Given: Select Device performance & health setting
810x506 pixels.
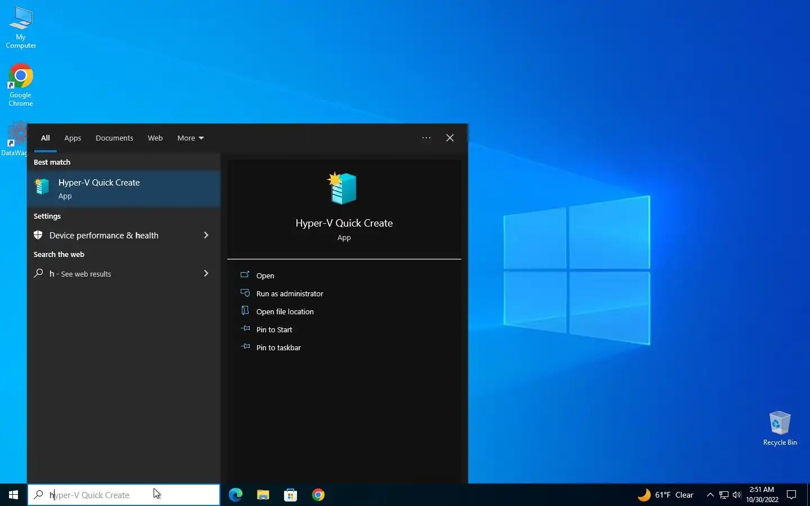Looking at the screenshot, I should point(124,235).
